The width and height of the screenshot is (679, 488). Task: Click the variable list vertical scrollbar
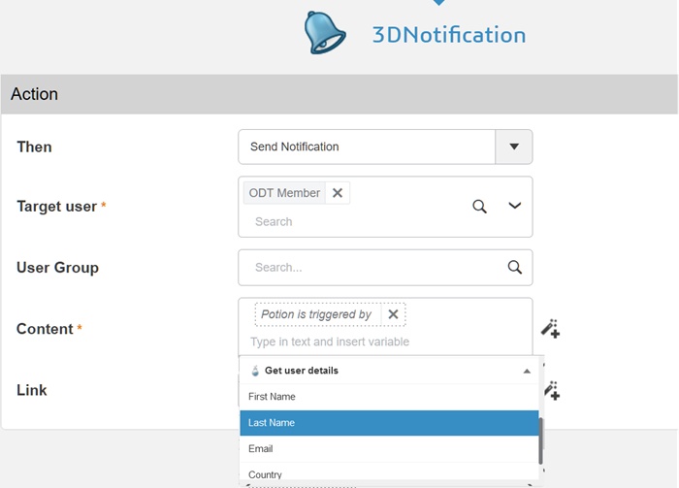[x=540, y=436]
